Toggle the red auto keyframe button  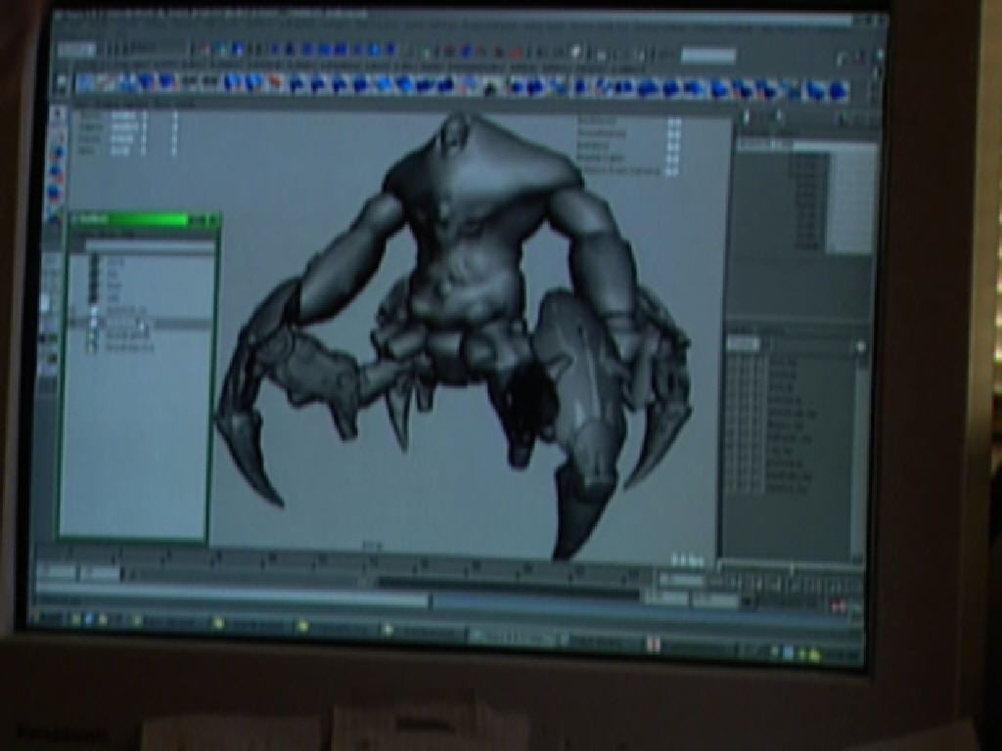point(839,606)
